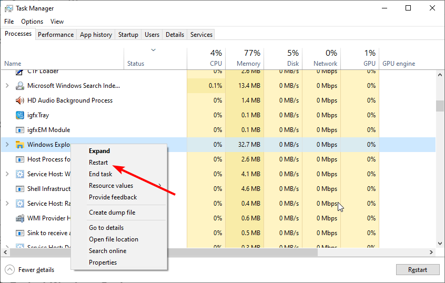Select the igfxEM Module row name
This screenshot has height=283, width=445.
click(x=48, y=130)
